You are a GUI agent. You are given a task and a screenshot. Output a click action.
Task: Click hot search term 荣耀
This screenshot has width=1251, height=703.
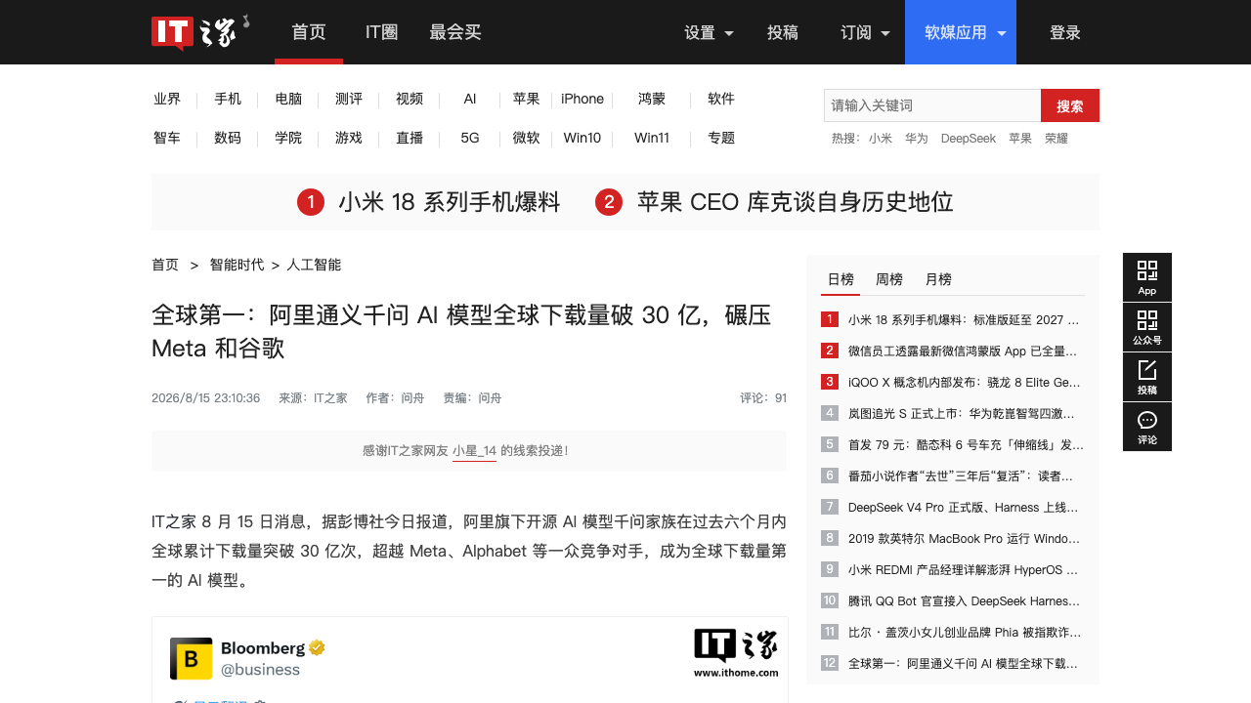(x=1057, y=139)
